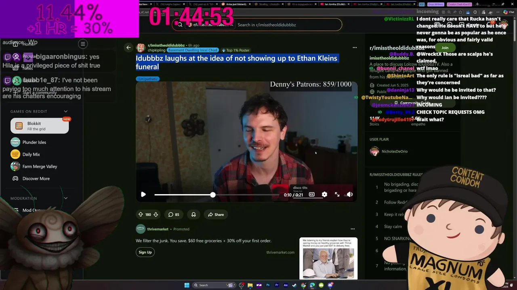The height and width of the screenshot is (290, 517).
Task: Open Steam from taskbar
Action: pos(294,285)
